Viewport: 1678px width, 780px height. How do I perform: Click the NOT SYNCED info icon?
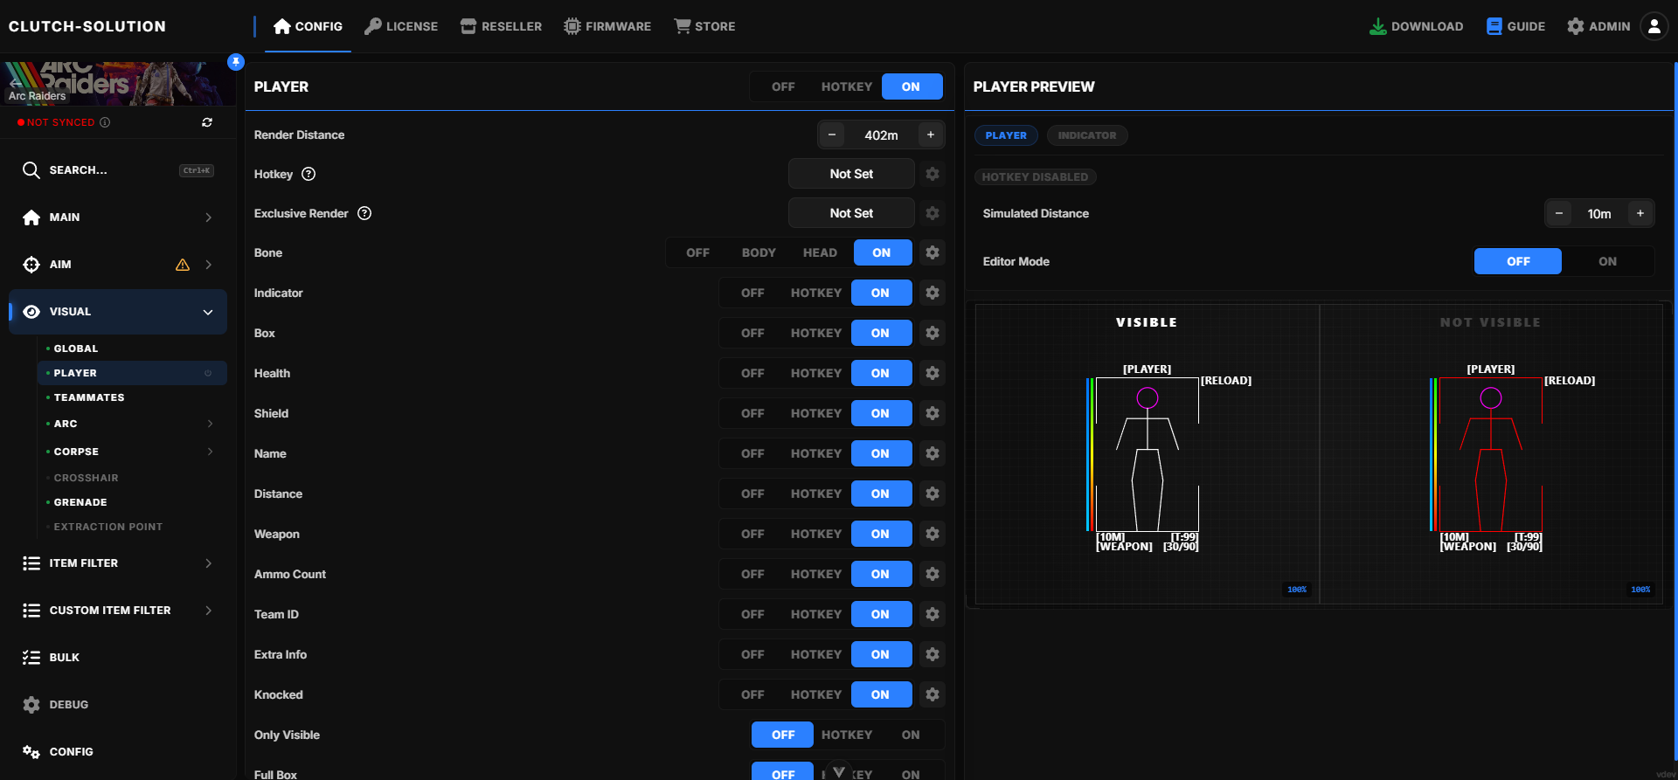(x=105, y=122)
